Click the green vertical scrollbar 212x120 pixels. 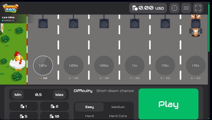tap(209, 28)
